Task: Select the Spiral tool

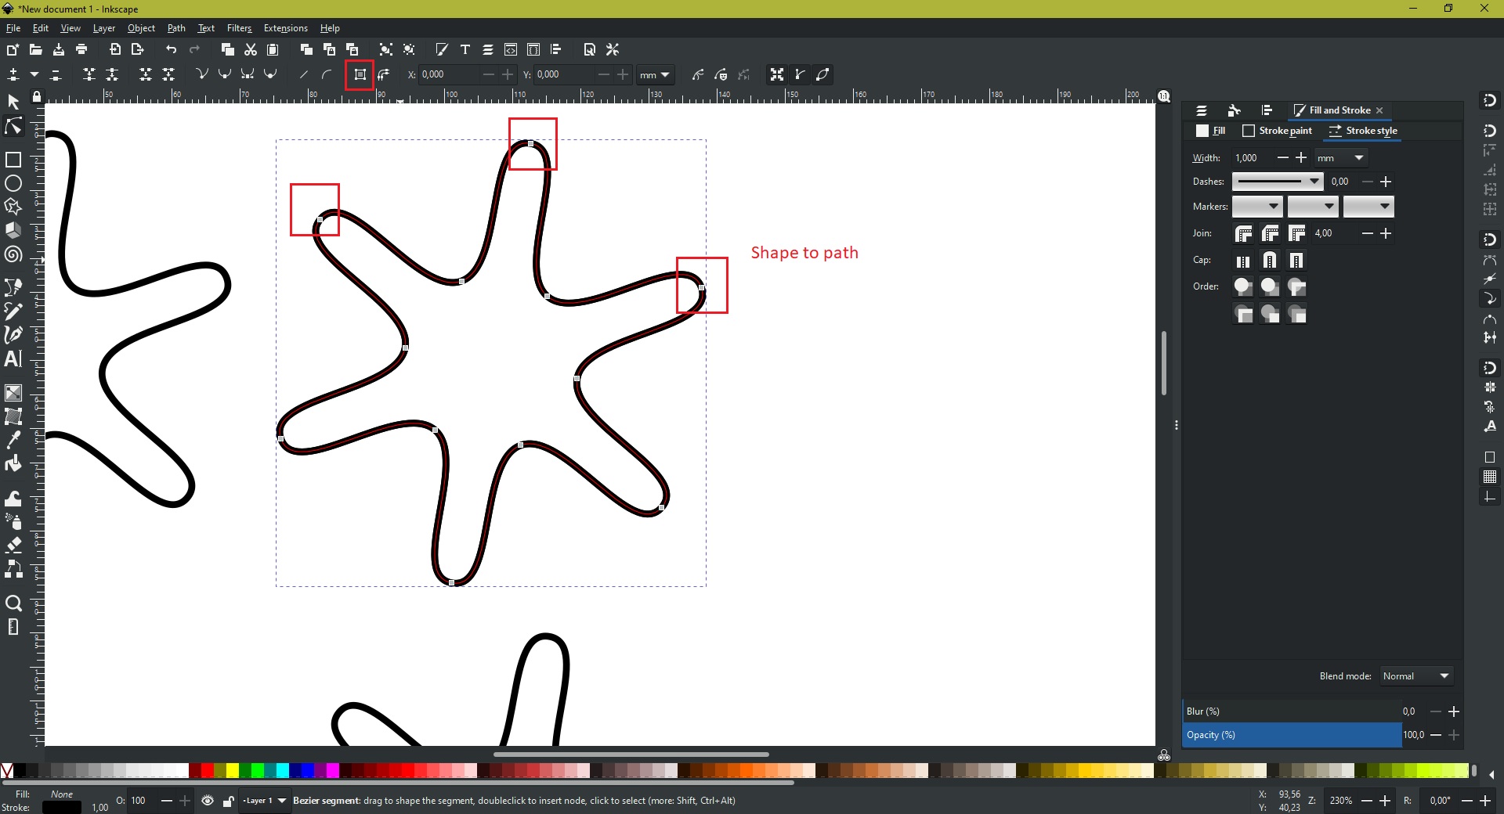Action: [13, 255]
